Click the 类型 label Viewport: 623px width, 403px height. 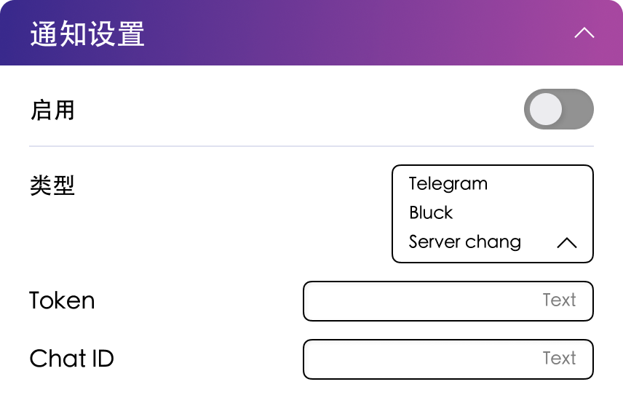point(52,185)
